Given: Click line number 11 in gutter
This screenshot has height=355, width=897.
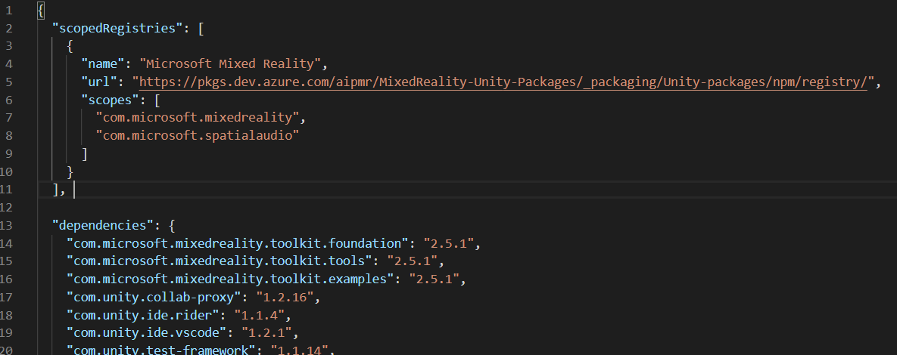Looking at the screenshot, I should coord(6,190).
